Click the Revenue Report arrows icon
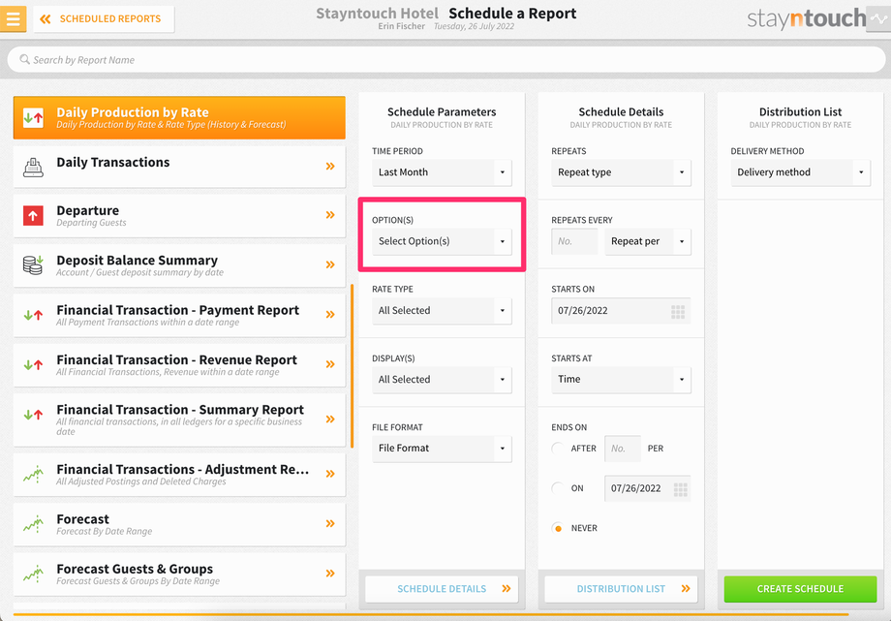This screenshot has height=621, width=891. point(33,364)
